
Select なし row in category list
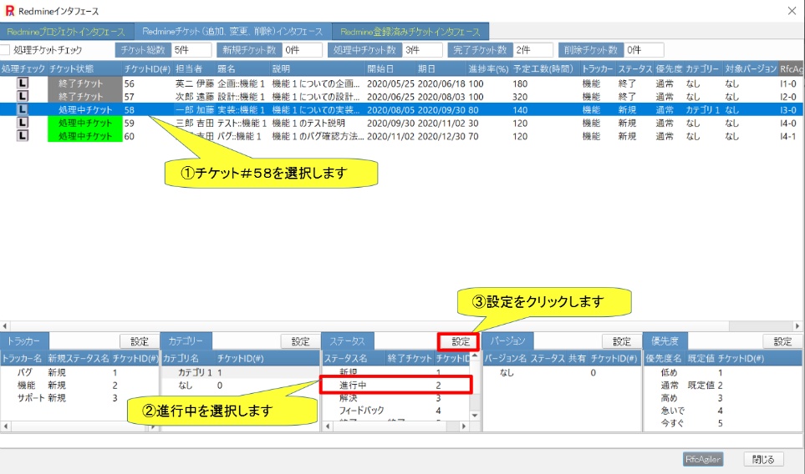(x=240, y=385)
